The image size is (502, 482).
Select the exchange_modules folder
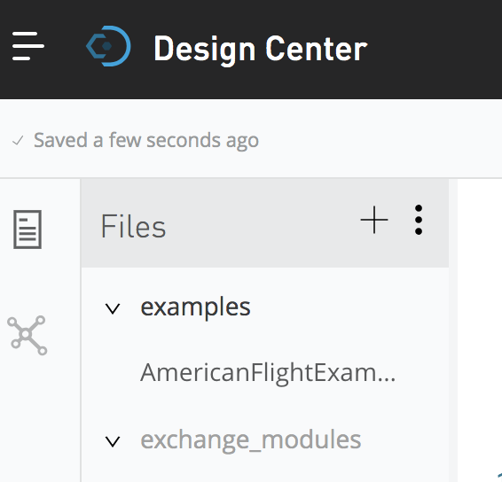(251, 440)
